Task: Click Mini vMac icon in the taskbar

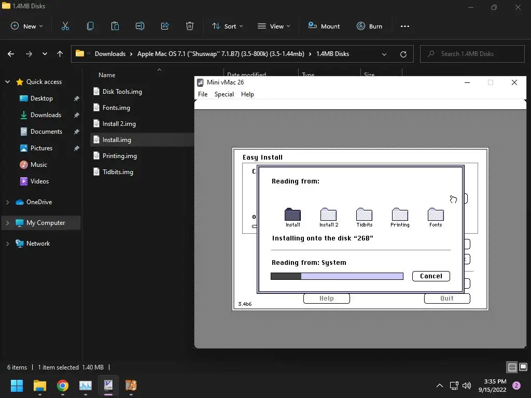Action: (108, 386)
